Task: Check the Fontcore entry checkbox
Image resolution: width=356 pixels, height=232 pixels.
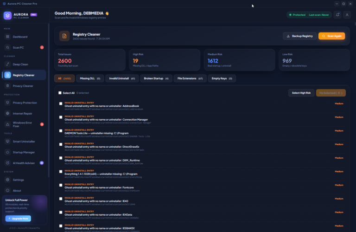Action: 61,185
